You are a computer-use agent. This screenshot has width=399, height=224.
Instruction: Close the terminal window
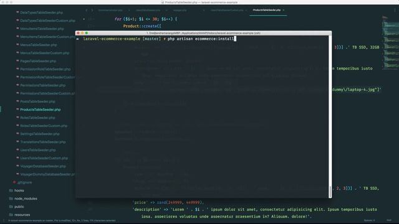(79, 33)
